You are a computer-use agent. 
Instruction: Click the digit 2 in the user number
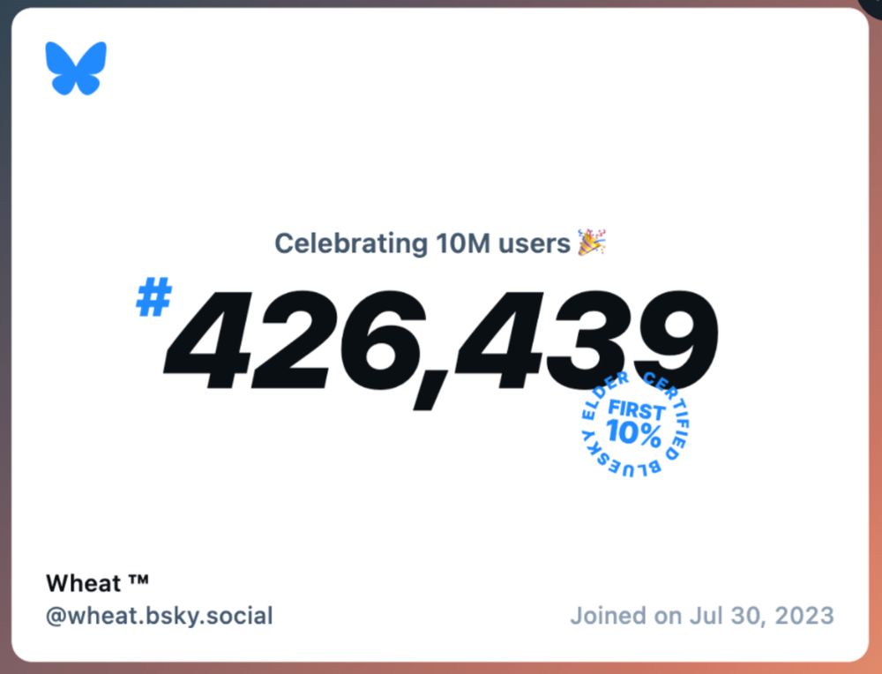[x=290, y=340]
